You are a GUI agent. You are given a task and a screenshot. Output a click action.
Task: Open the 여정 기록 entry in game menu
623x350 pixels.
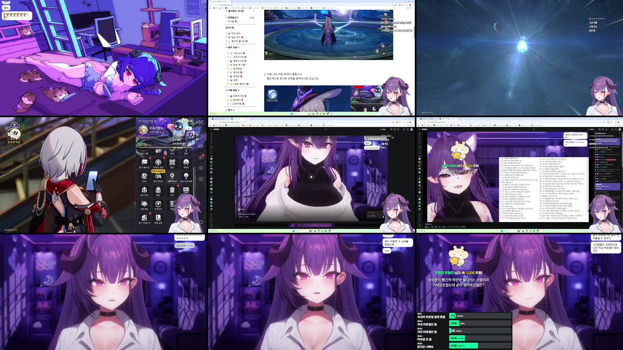[x=144, y=152]
